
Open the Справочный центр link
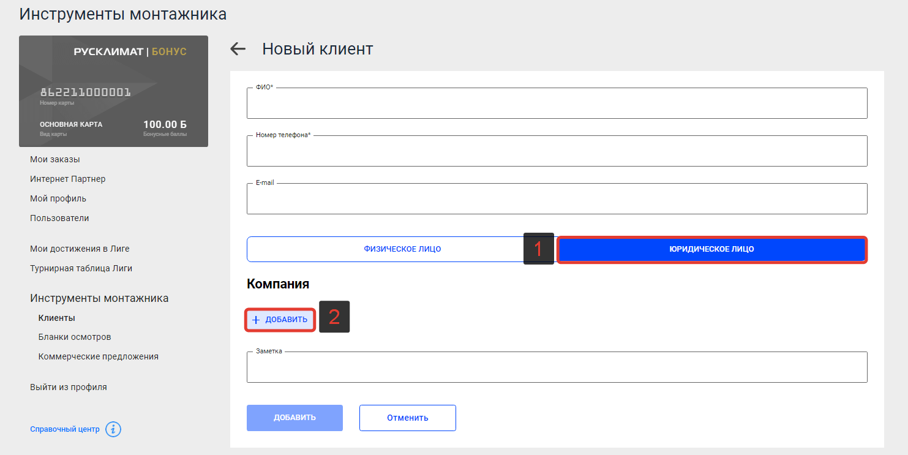click(x=65, y=429)
